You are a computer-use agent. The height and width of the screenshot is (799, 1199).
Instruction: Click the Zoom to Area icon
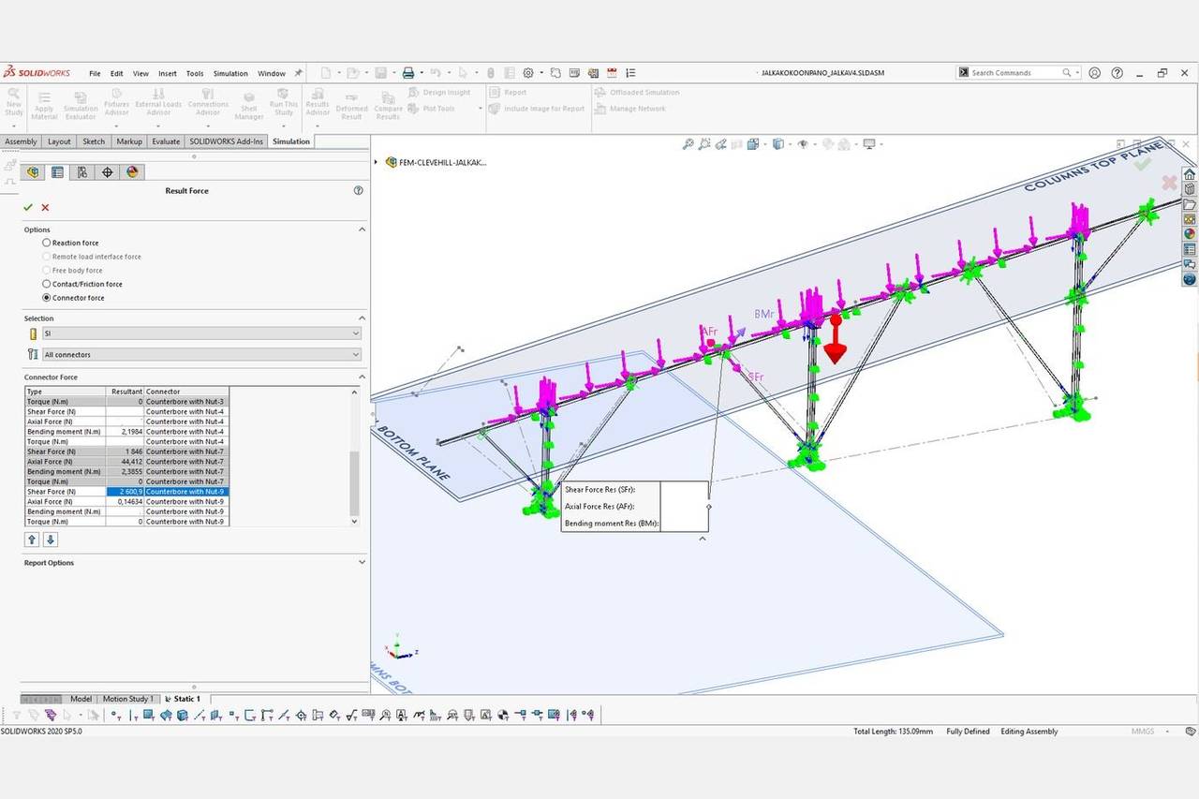704,144
